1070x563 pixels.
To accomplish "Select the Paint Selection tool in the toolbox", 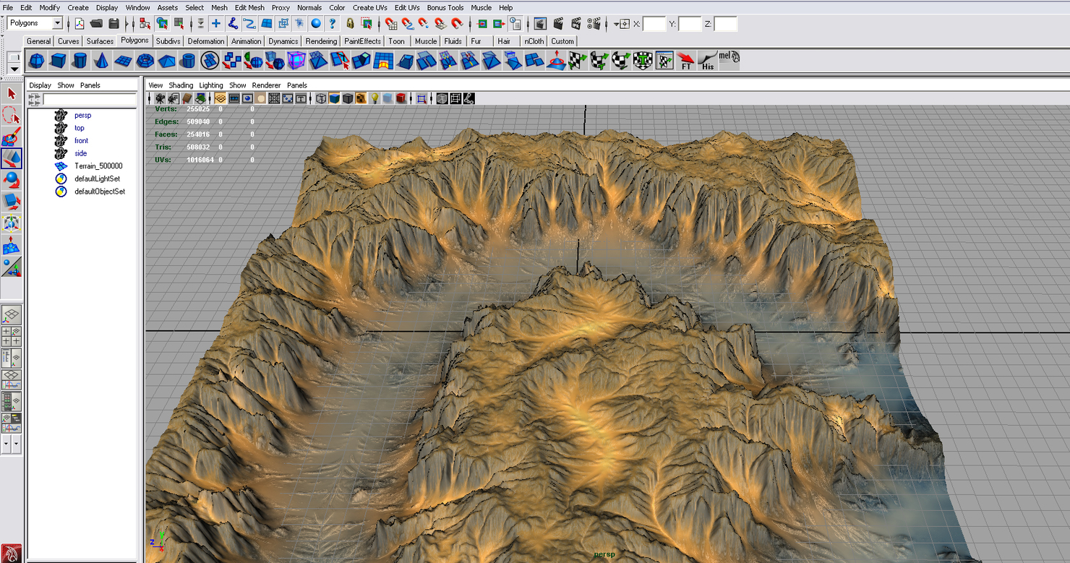I will [11, 137].
